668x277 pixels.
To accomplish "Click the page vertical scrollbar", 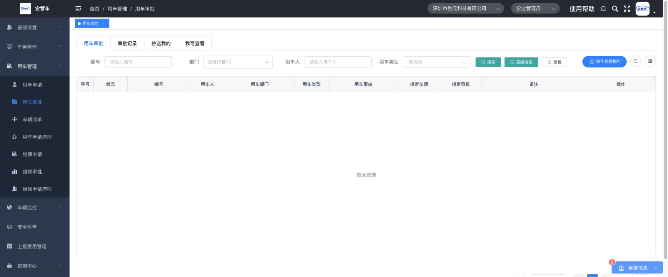I will point(666,130).
